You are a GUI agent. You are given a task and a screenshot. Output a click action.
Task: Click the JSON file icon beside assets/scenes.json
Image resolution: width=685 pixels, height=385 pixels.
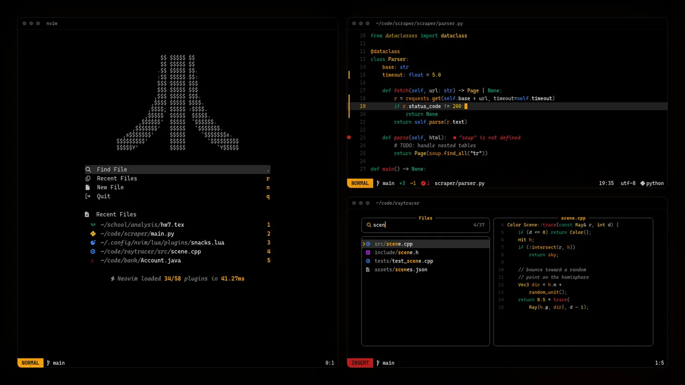click(x=368, y=269)
